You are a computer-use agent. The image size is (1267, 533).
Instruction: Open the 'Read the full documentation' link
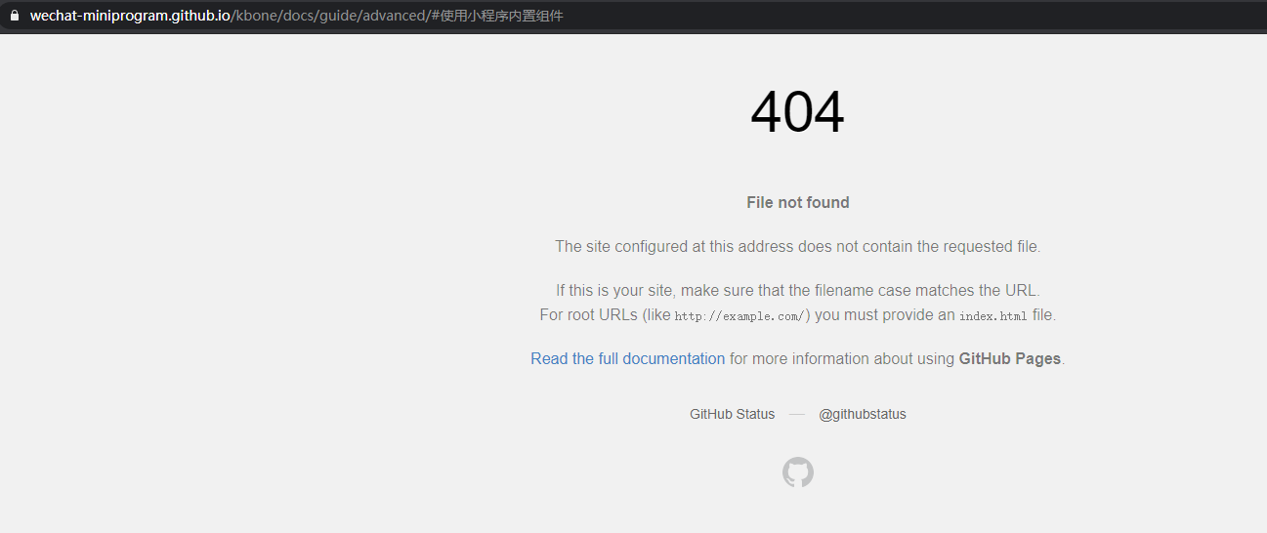point(628,358)
